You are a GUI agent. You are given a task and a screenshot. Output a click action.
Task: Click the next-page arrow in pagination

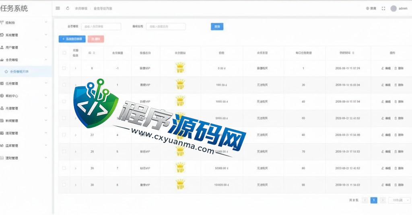pos(383,200)
